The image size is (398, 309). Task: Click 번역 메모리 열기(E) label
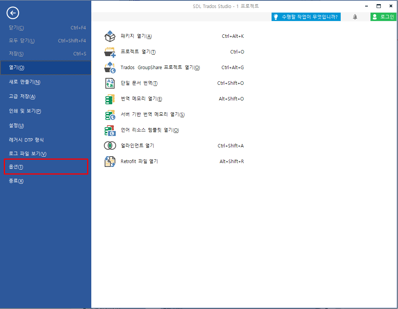point(141,99)
